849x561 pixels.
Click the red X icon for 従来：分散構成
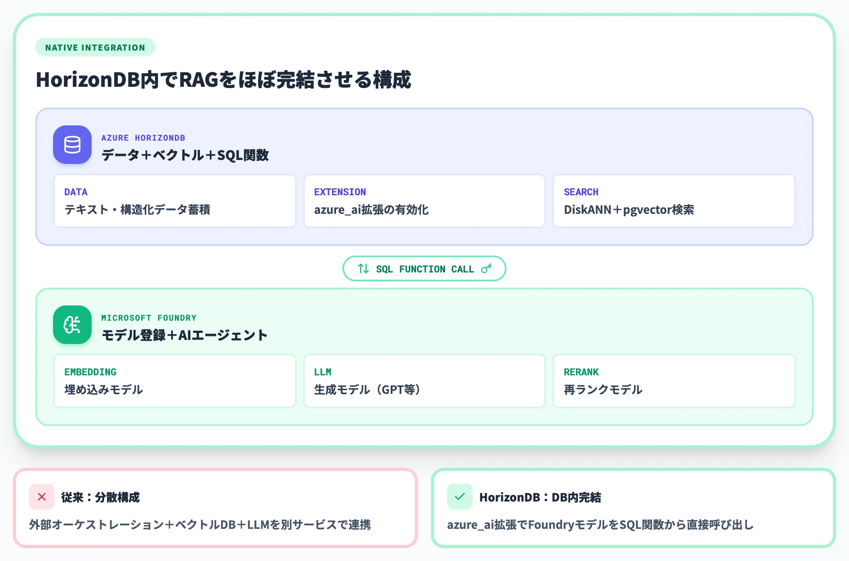click(x=42, y=497)
